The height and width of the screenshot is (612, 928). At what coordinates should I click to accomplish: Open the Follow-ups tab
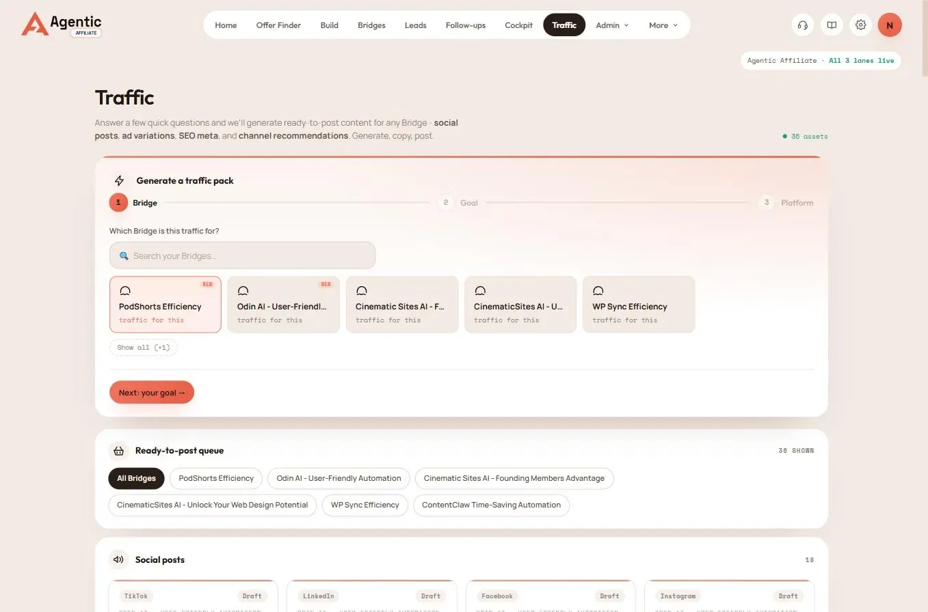[466, 25]
